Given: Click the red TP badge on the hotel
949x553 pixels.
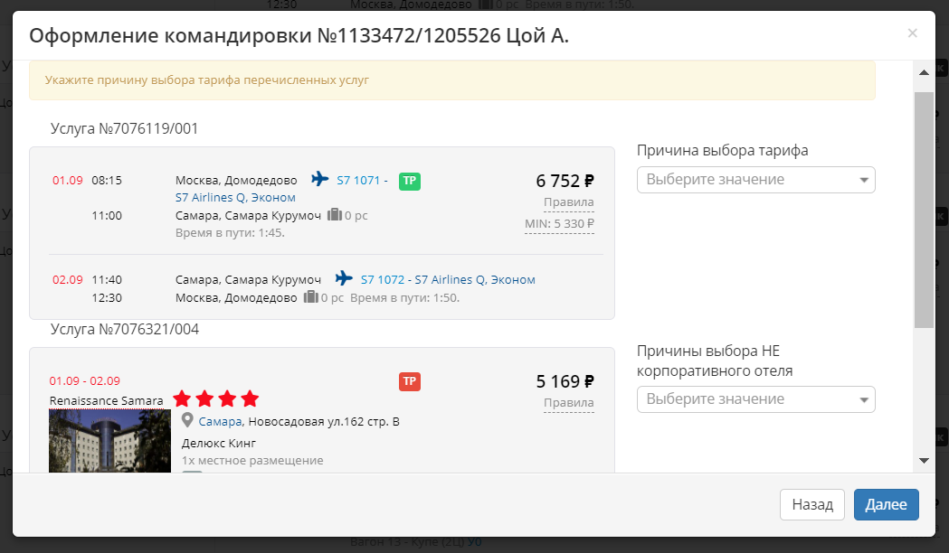Looking at the screenshot, I should 410,381.
